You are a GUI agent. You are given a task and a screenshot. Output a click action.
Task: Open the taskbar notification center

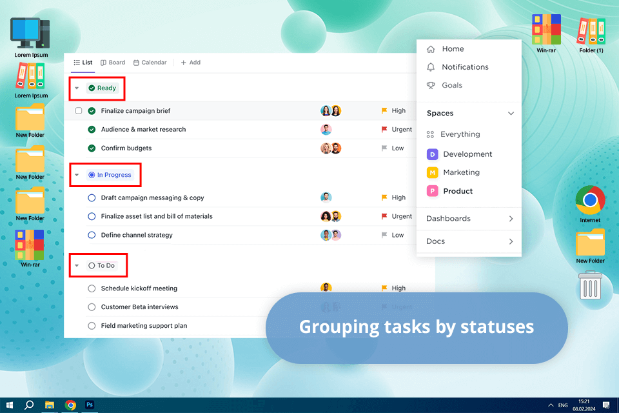pos(606,405)
